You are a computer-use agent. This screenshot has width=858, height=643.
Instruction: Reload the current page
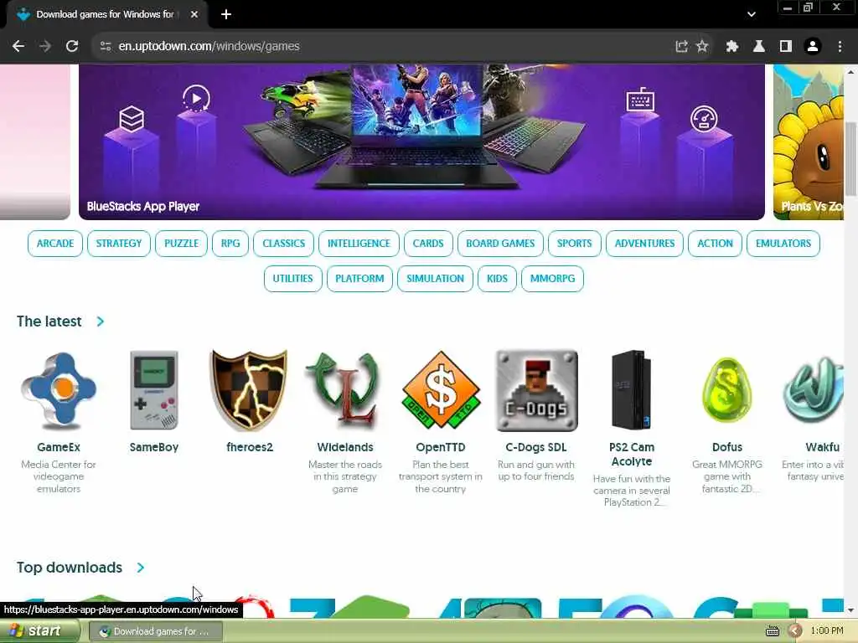tap(72, 47)
